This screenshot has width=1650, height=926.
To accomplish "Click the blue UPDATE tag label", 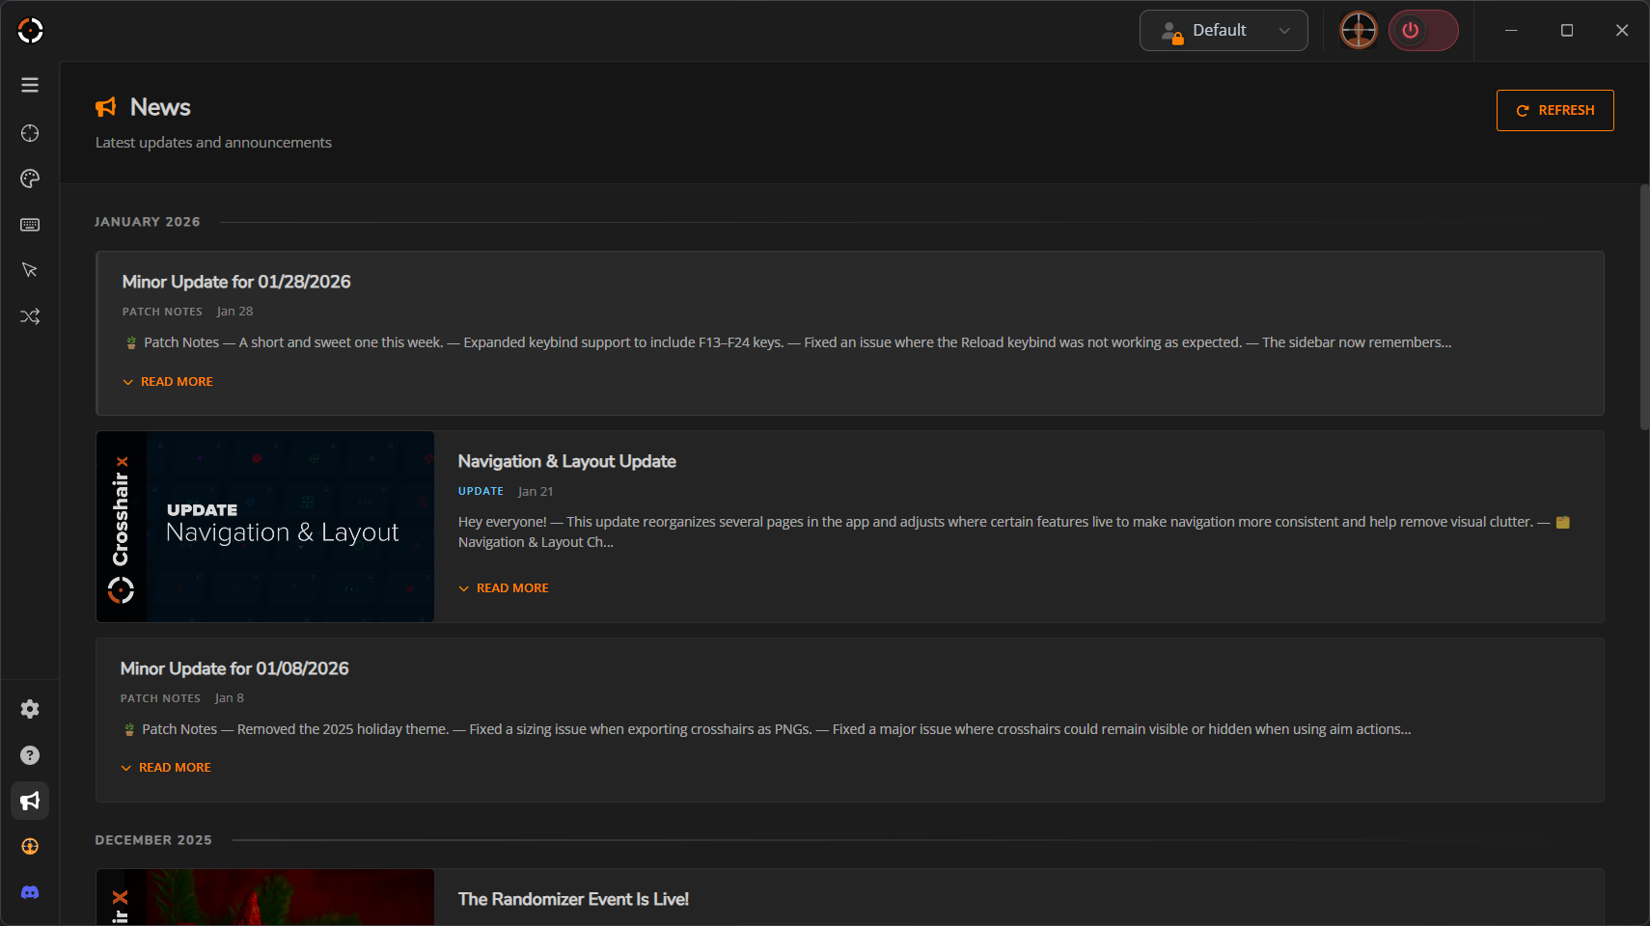I will point(481,491).
